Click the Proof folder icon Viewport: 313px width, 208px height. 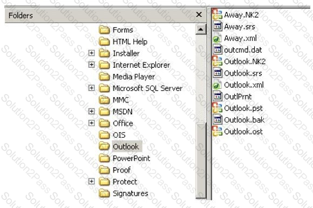(104, 170)
